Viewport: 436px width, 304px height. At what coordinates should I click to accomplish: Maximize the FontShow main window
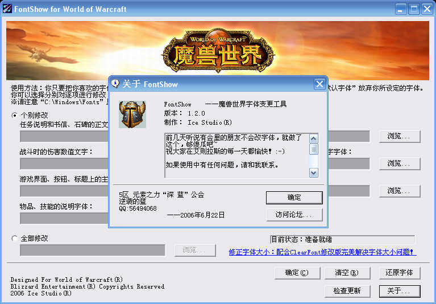click(414, 9)
